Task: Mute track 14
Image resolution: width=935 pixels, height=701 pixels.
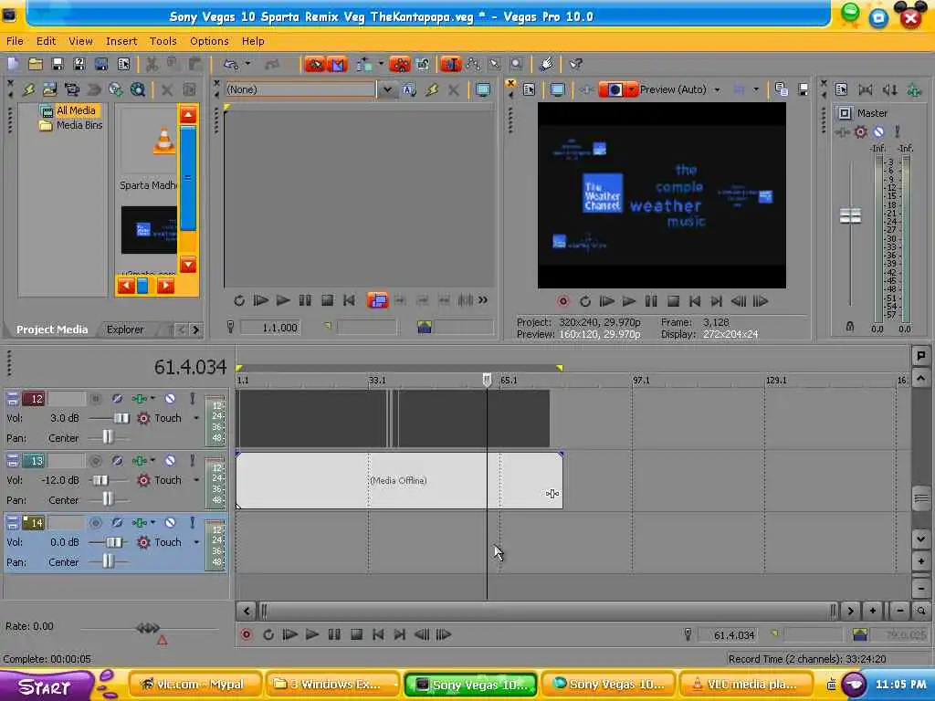Action: (x=170, y=522)
